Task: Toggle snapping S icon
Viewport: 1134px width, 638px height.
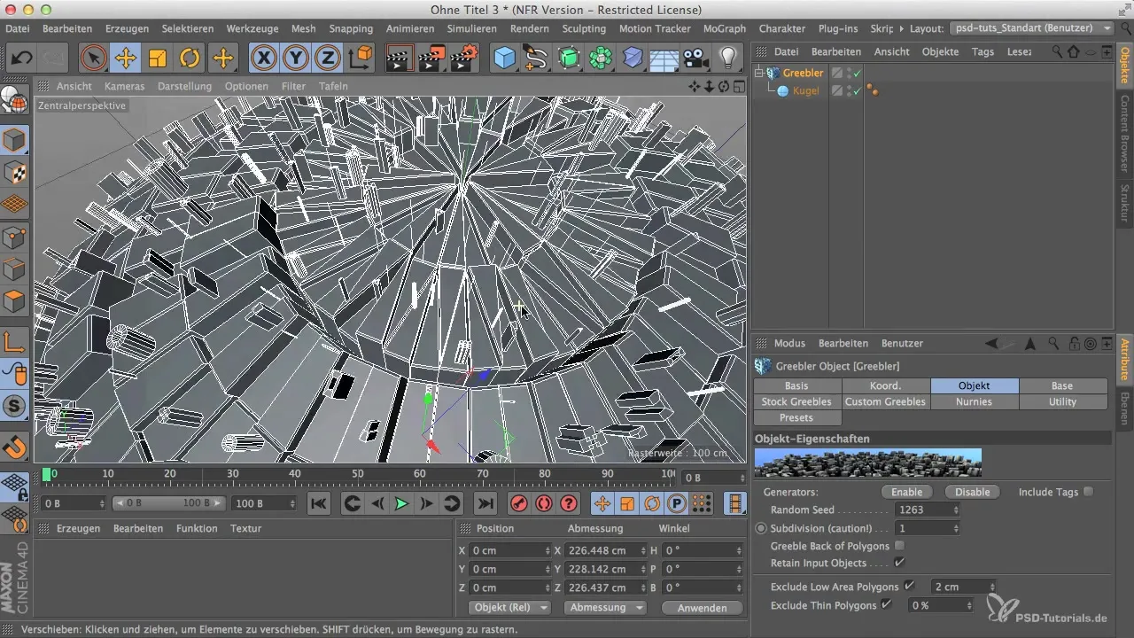Action: click(x=15, y=406)
